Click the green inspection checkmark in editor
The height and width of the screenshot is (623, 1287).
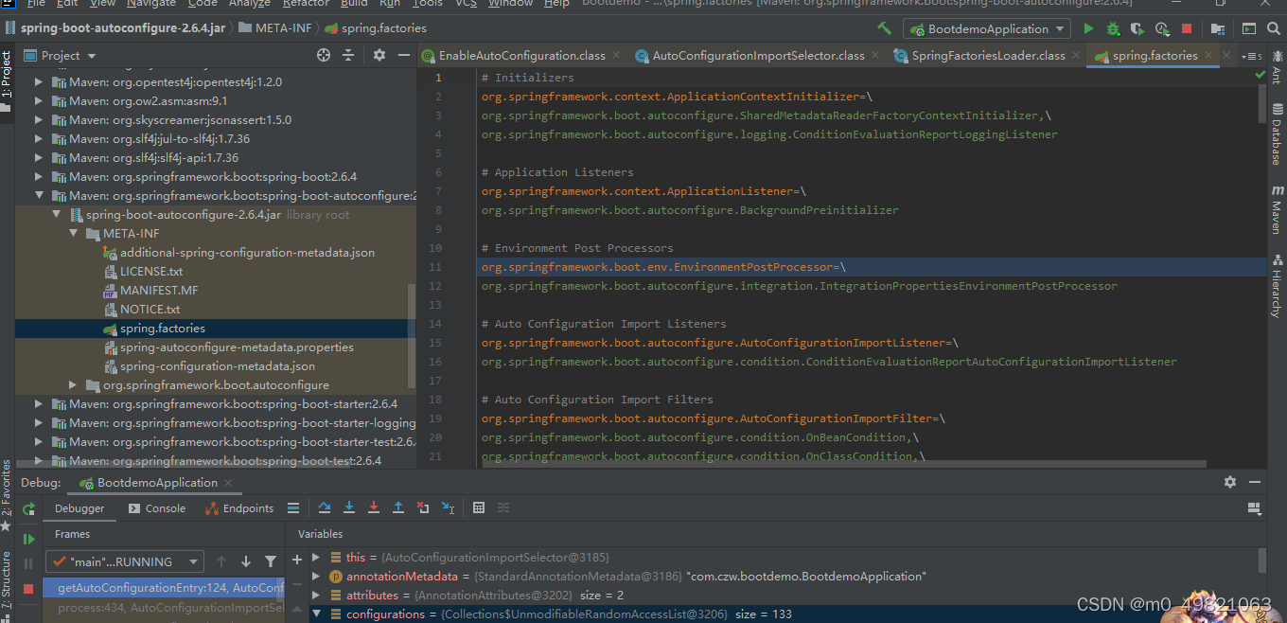[1260, 74]
